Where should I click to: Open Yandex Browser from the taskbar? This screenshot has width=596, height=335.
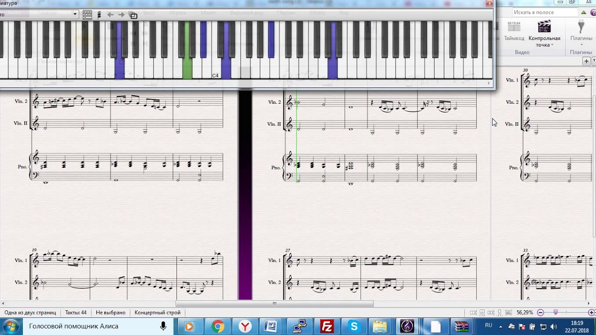pyautogui.click(x=245, y=327)
